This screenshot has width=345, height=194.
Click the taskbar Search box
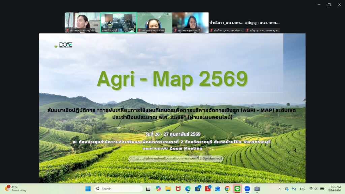tap(118, 189)
